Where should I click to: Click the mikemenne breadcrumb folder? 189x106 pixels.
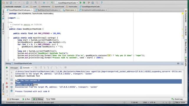pos(45,6)
